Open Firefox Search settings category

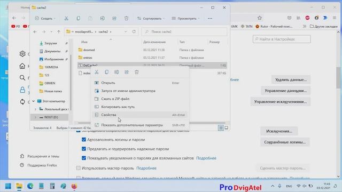[x=22, y=78]
